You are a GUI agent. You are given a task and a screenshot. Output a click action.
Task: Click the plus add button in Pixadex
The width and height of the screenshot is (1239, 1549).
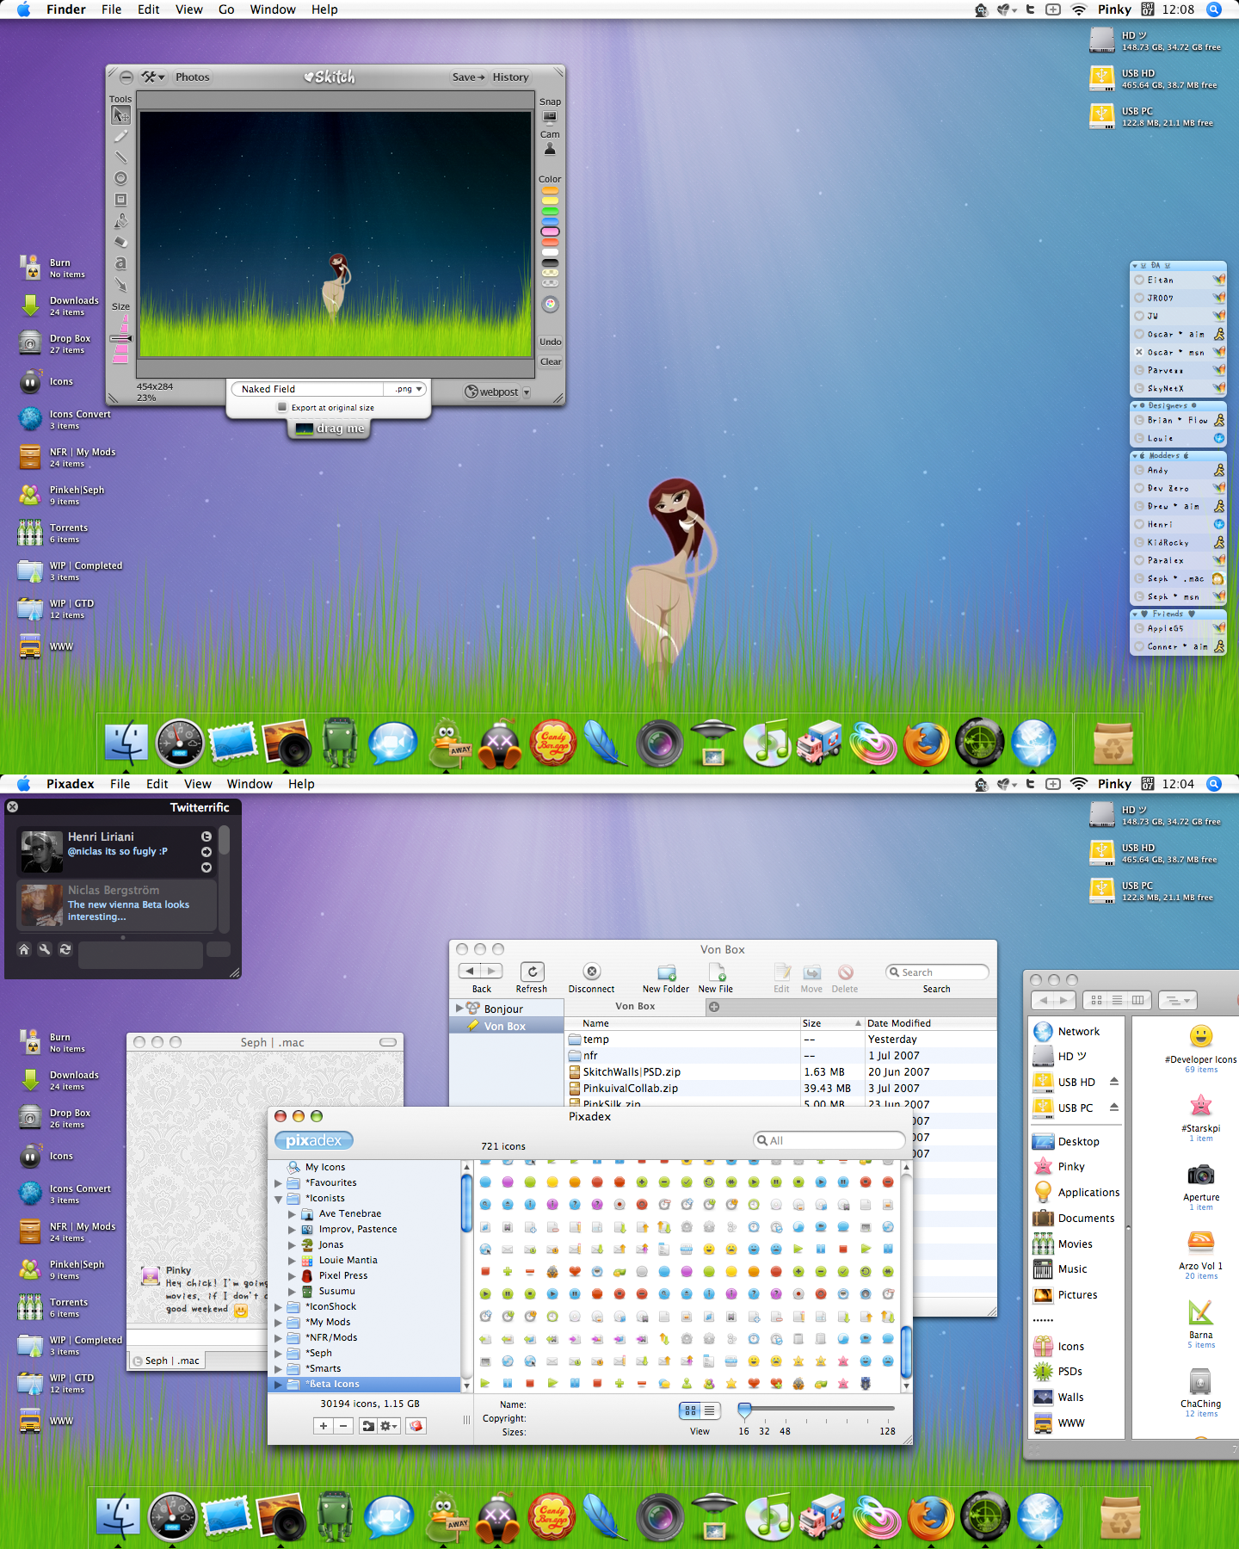click(x=324, y=1426)
